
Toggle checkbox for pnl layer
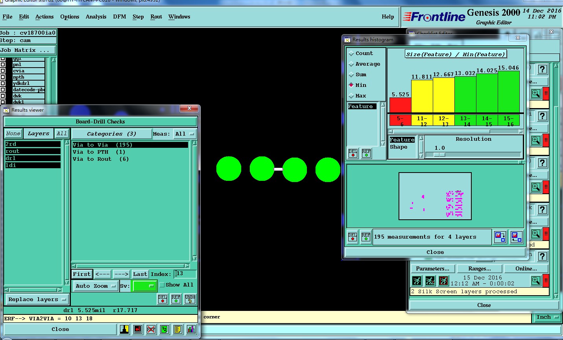tap(3, 64)
